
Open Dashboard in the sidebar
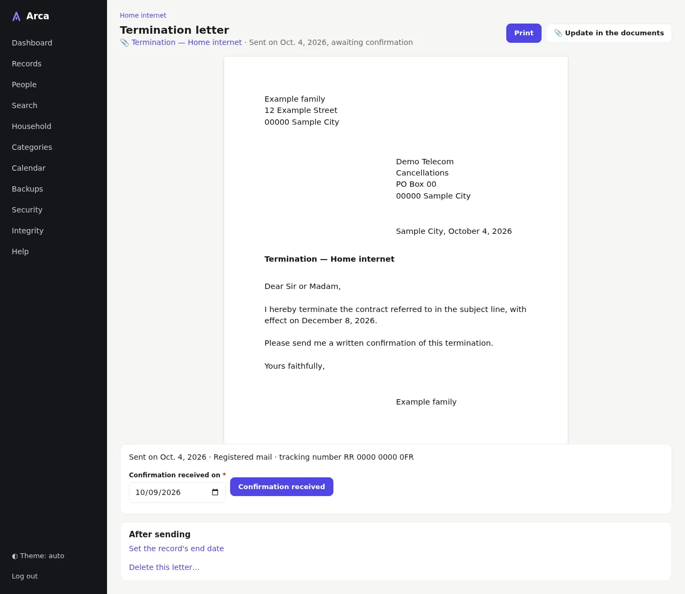(32, 43)
